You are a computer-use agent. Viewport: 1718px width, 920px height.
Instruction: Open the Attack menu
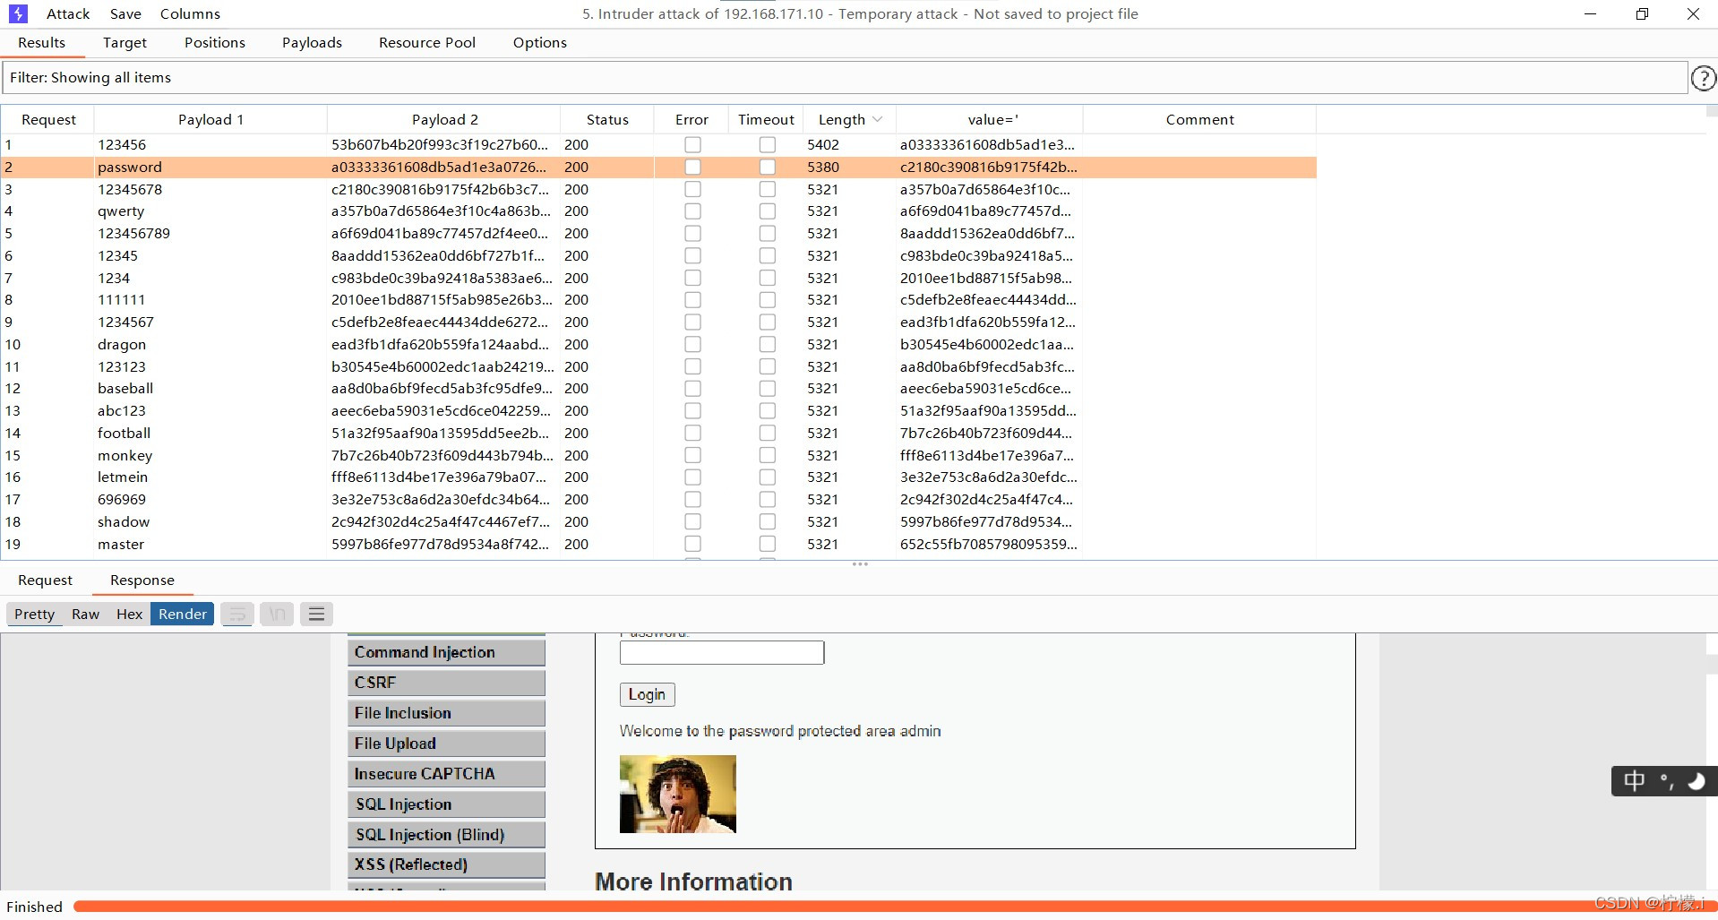[68, 13]
